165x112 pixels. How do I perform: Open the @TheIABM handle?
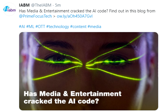click(x=41, y=5)
